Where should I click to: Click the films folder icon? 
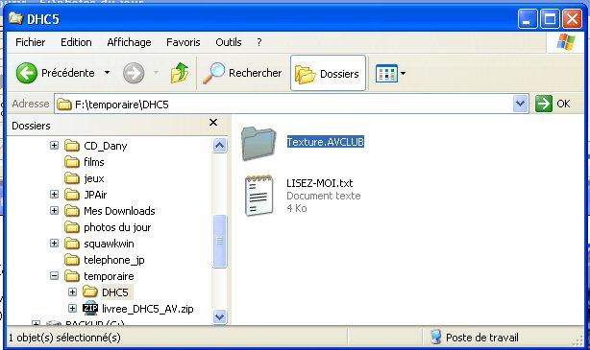(x=72, y=162)
